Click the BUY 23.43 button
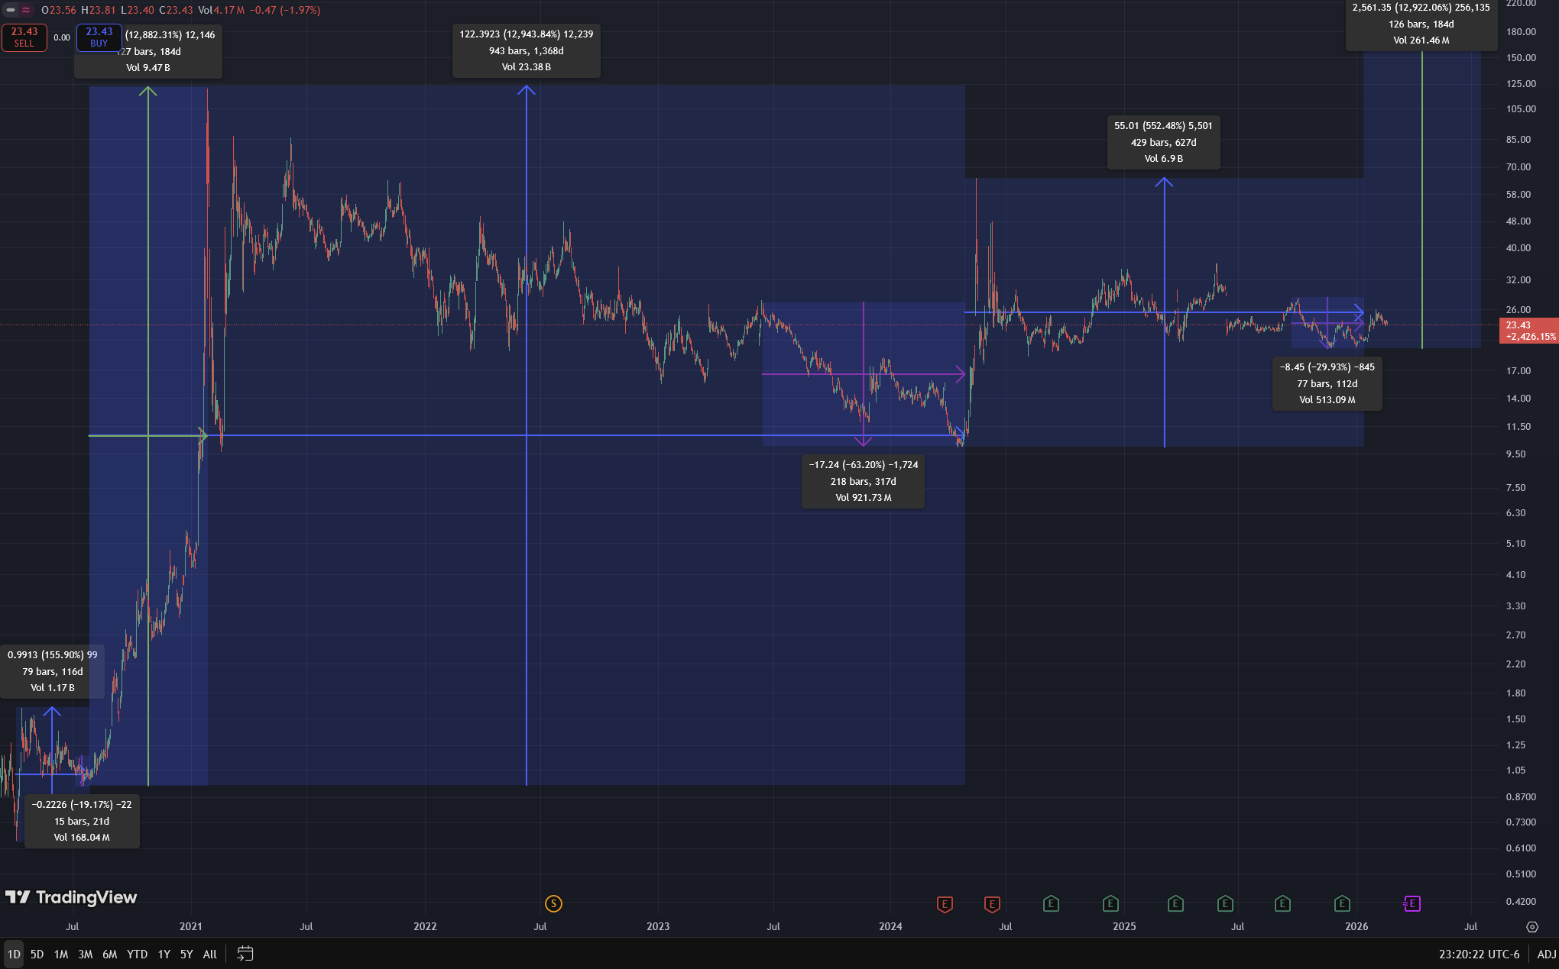1559x969 pixels. [99, 37]
